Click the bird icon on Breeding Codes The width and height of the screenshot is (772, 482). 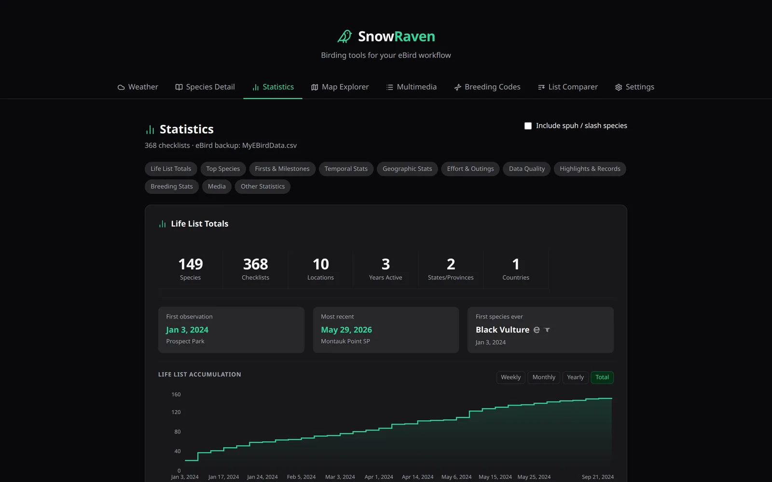457,87
